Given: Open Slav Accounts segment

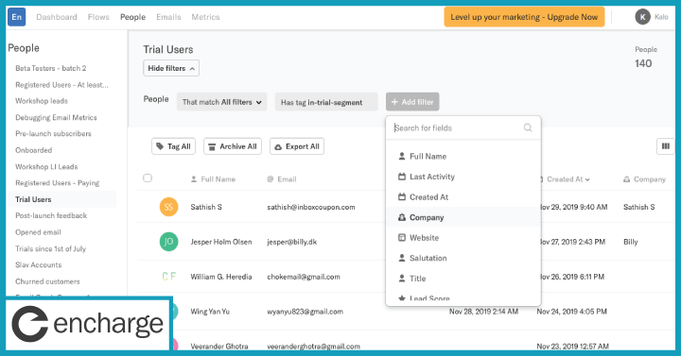Looking at the screenshot, I should coord(38,265).
